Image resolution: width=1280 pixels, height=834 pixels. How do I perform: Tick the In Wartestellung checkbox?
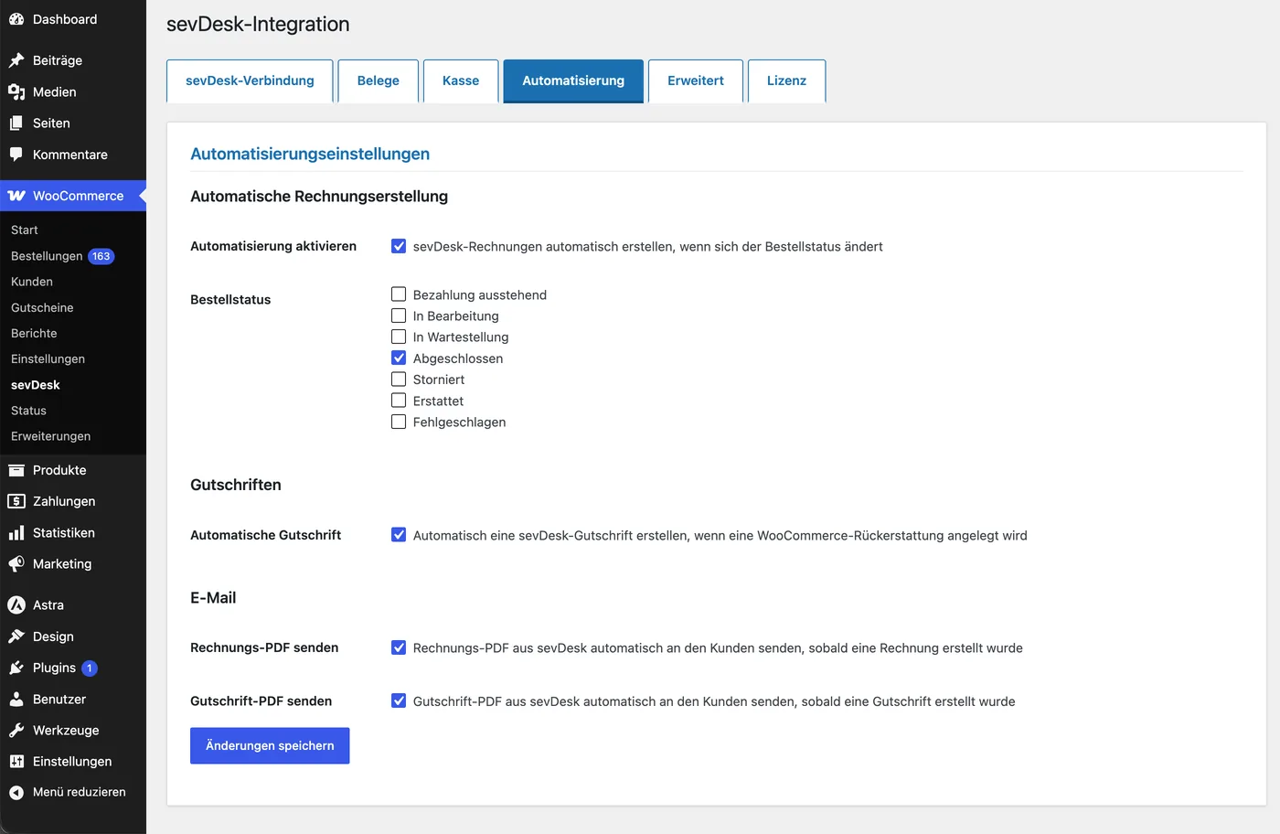pos(399,337)
